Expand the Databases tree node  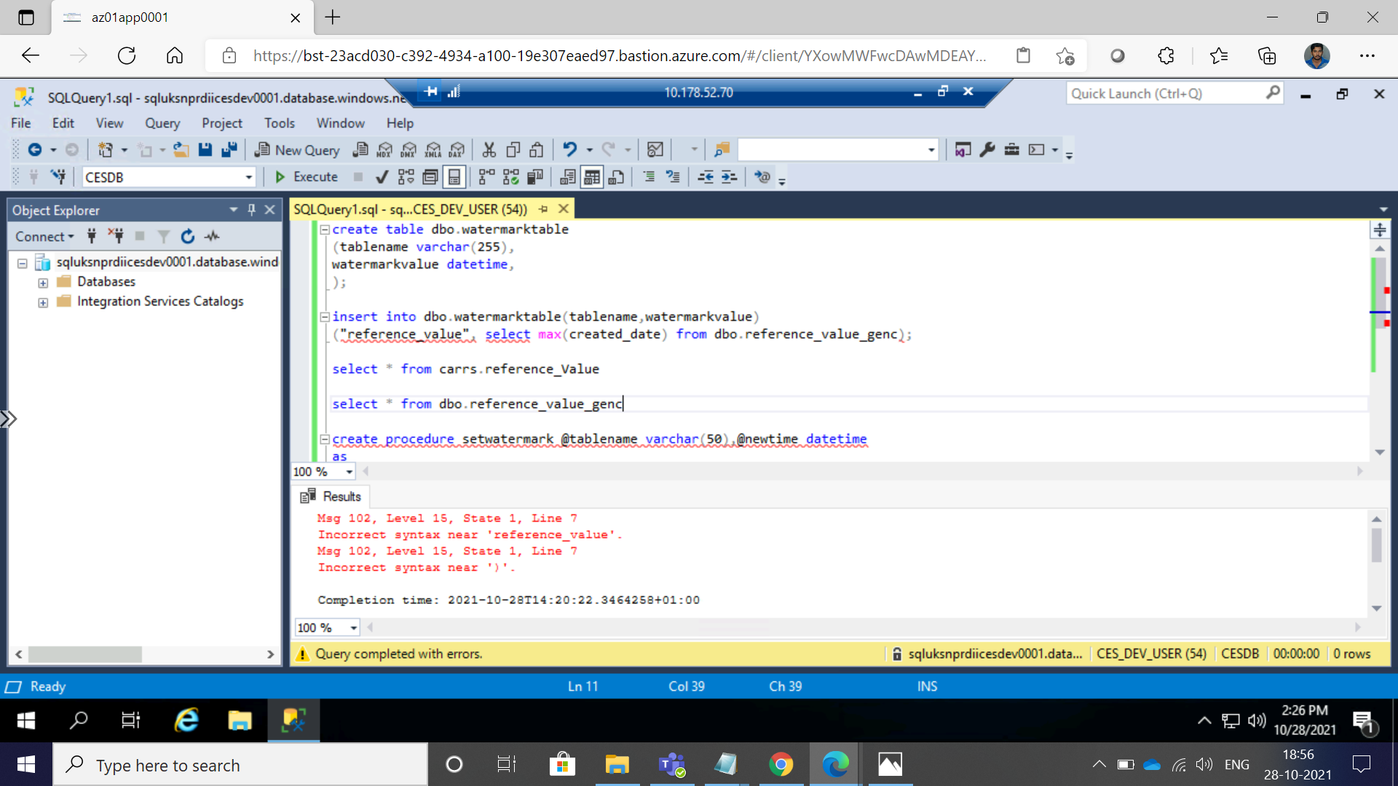pyautogui.click(x=43, y=281)
